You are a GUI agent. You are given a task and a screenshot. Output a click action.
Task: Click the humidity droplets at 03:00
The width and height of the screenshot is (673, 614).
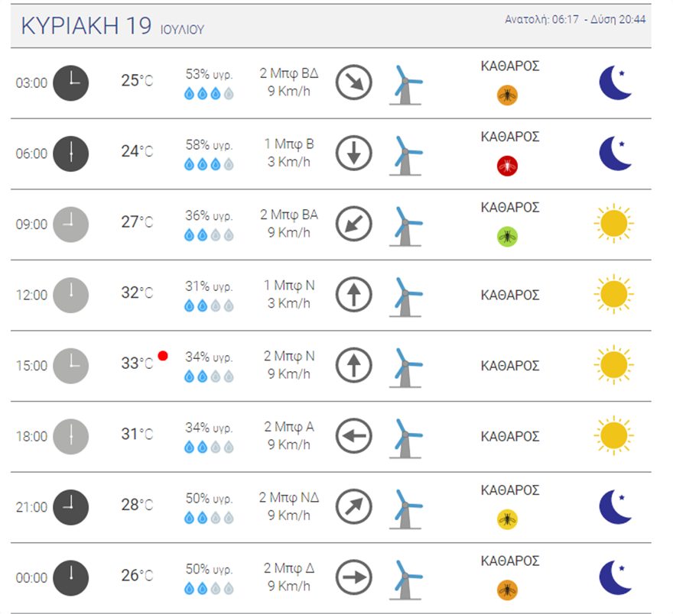(209, 94)
